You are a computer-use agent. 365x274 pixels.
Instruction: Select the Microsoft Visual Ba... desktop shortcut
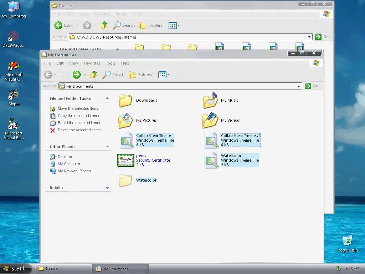click(14, 129)
